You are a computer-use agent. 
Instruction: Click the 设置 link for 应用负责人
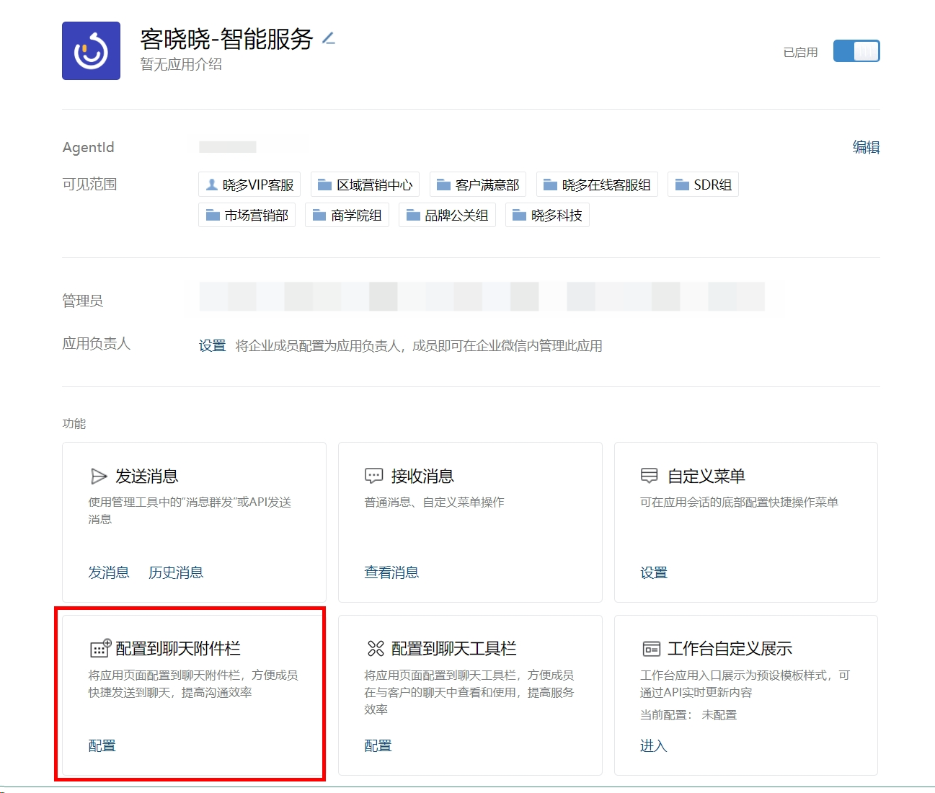click(x=213, y=346)
